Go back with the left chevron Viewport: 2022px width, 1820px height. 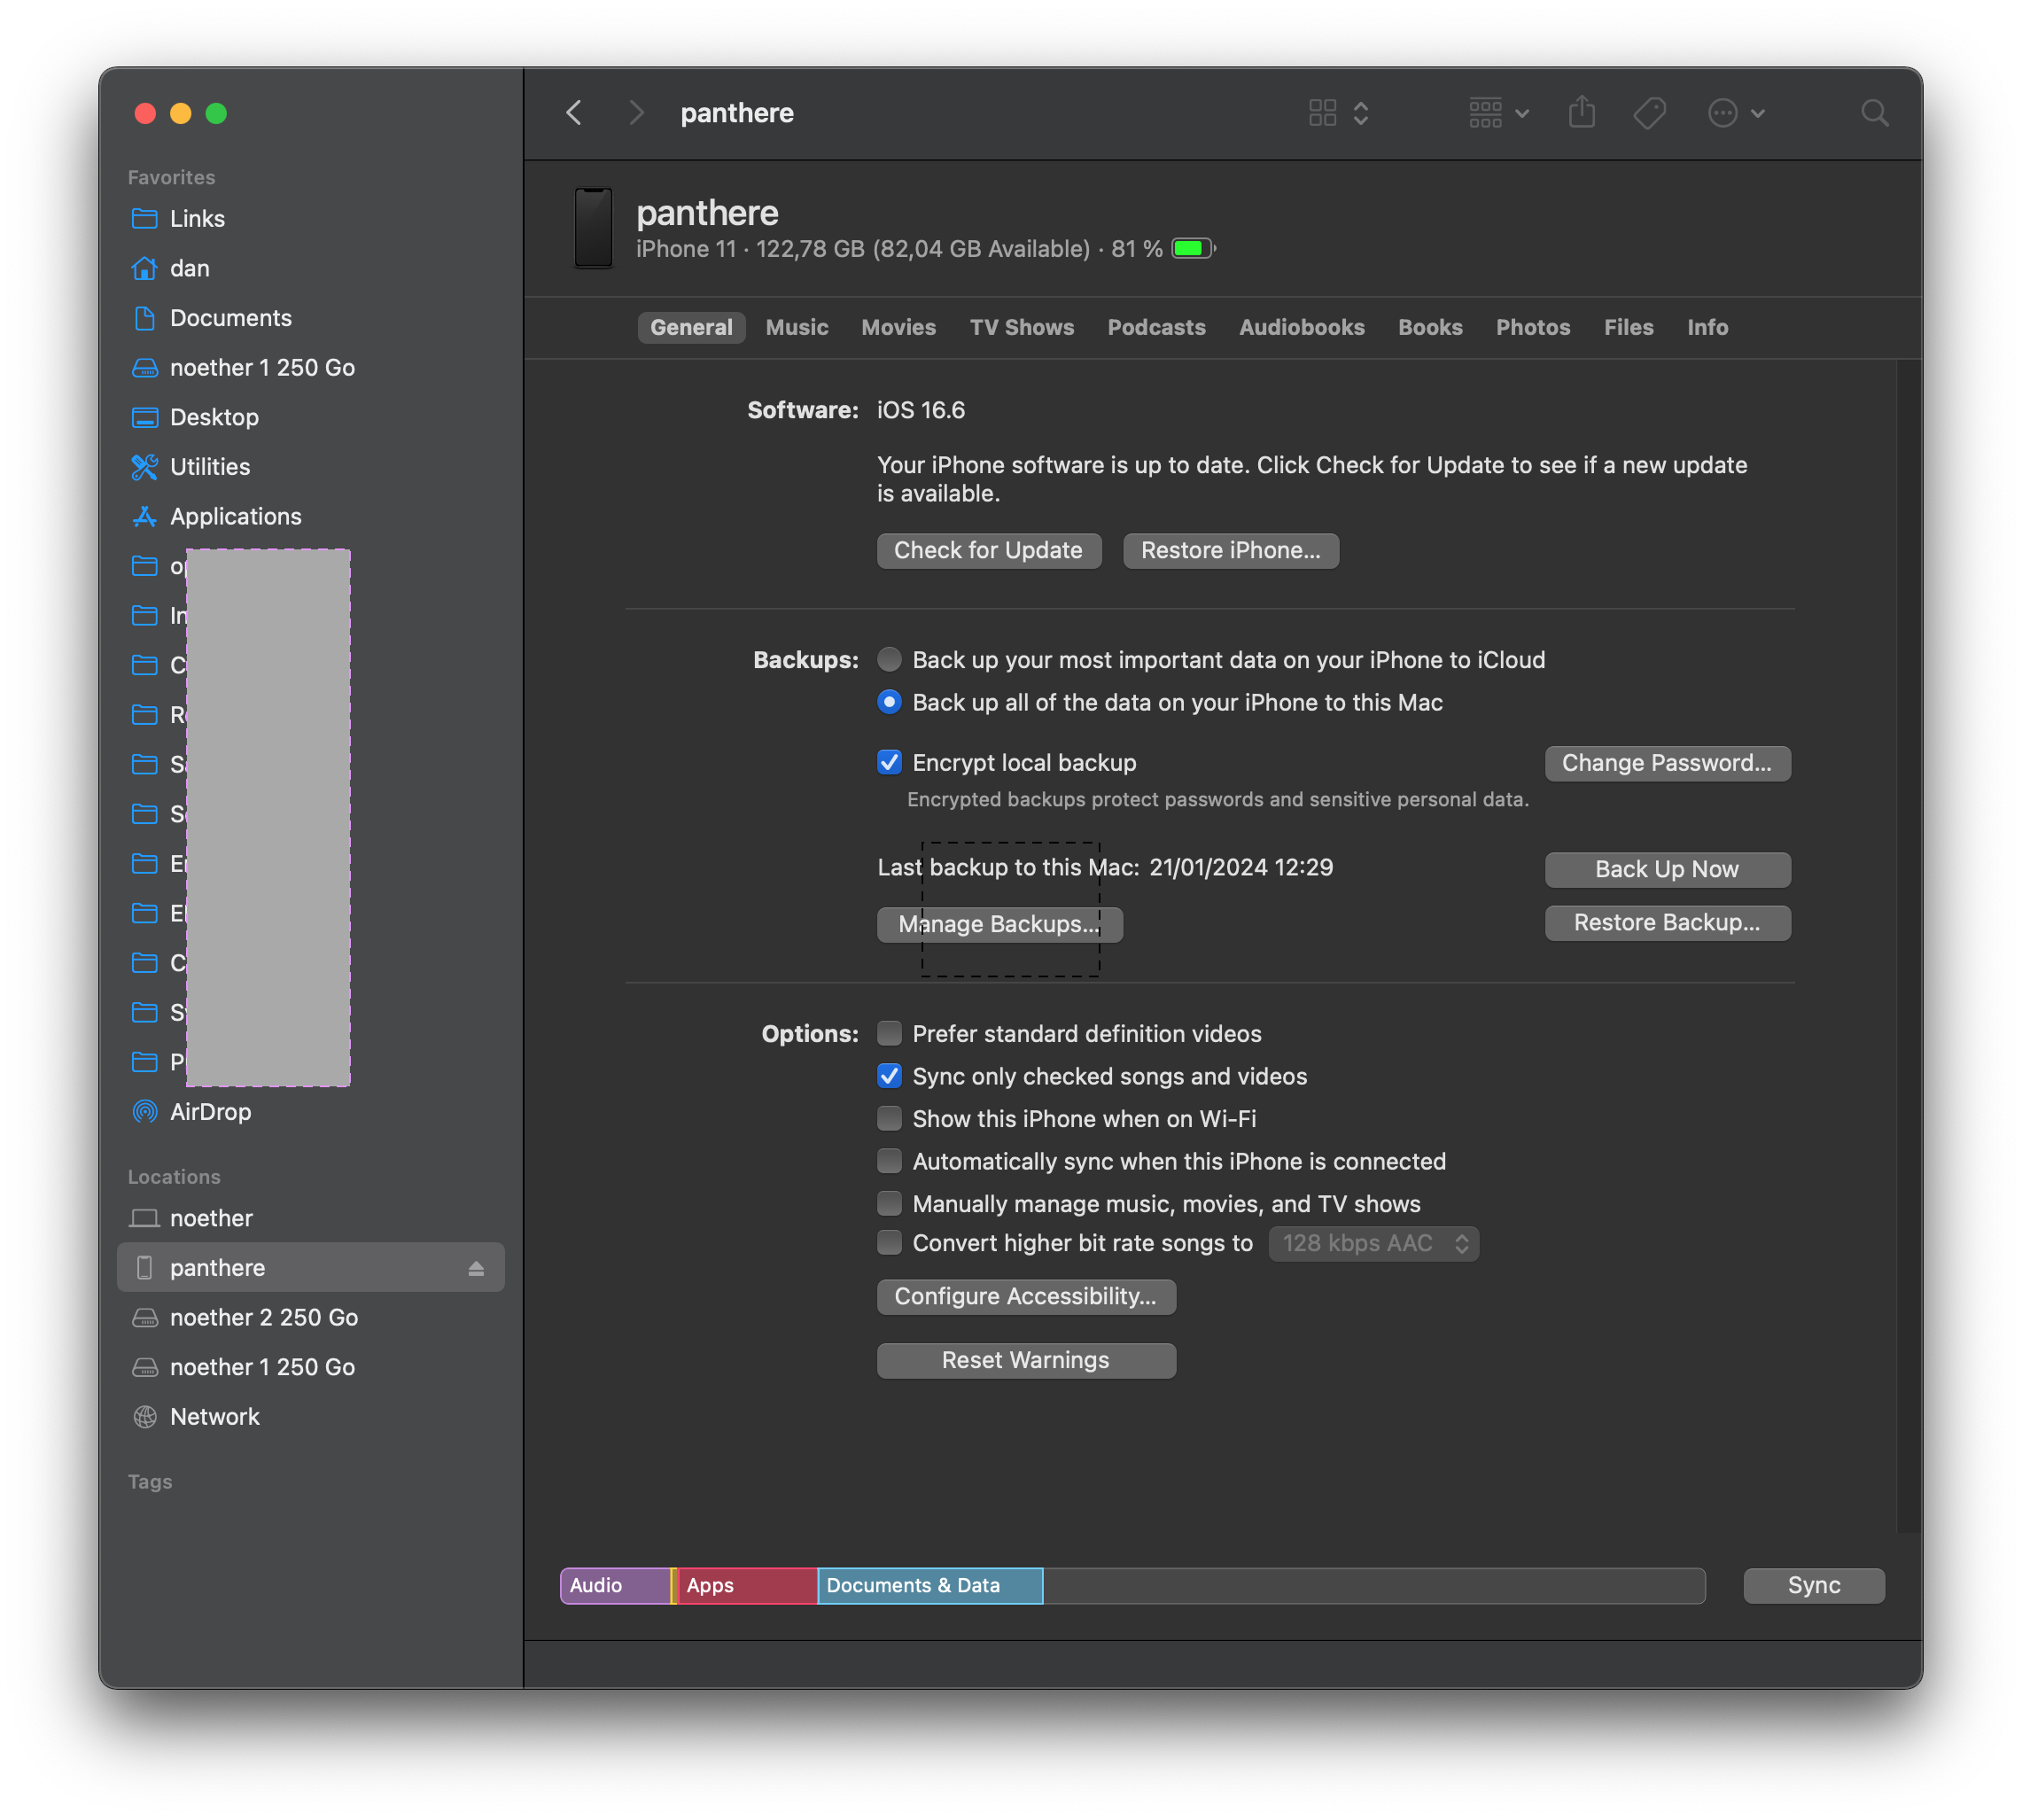click(x=574, y=113)
